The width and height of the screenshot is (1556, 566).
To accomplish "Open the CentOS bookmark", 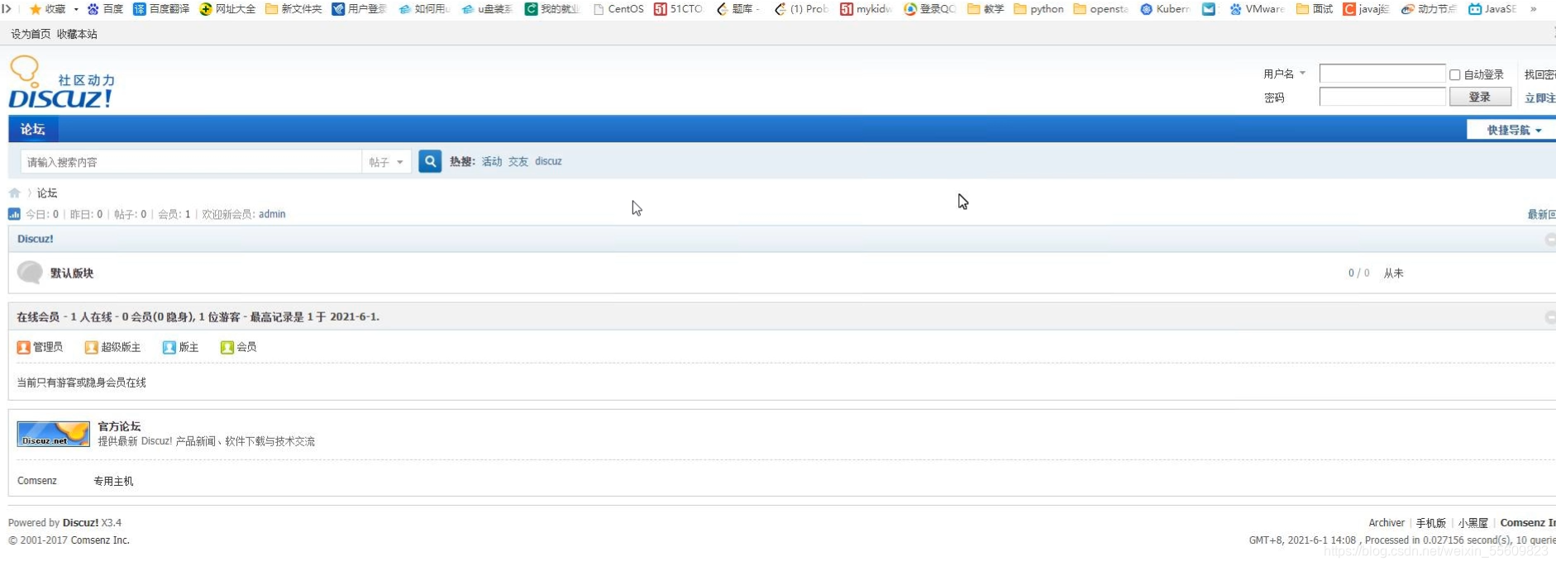I will [x=618, y=9].
